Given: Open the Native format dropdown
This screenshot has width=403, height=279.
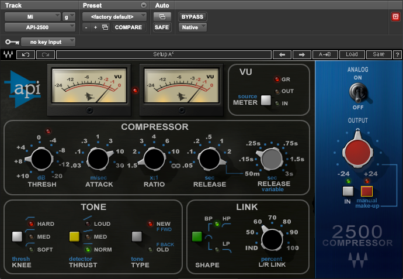Looking at the screenshot, I should point(193,27).
